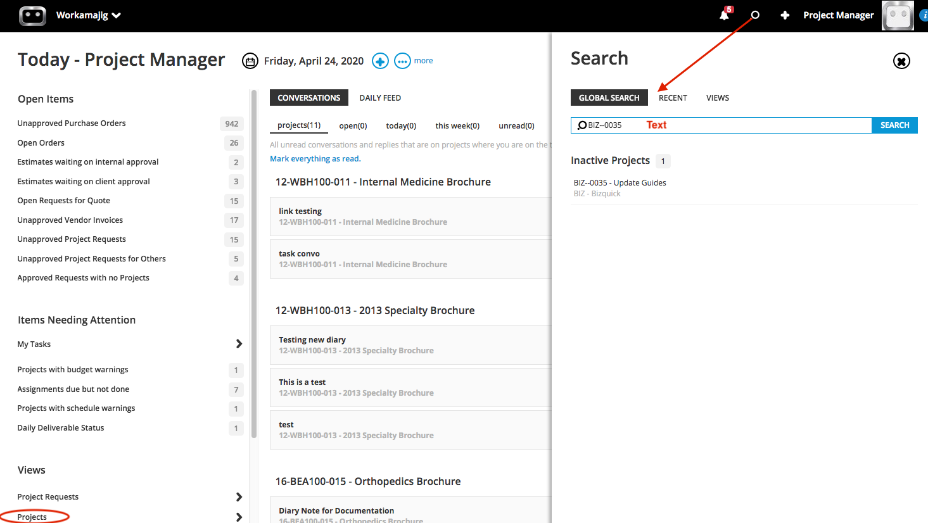Open the calendar date picker icon
928x523 pixels.
coord(250,61)
